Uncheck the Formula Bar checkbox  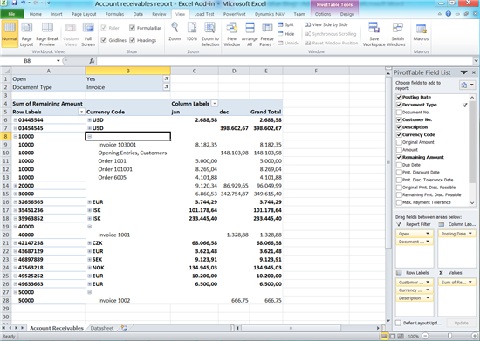[x=133, y=28]
